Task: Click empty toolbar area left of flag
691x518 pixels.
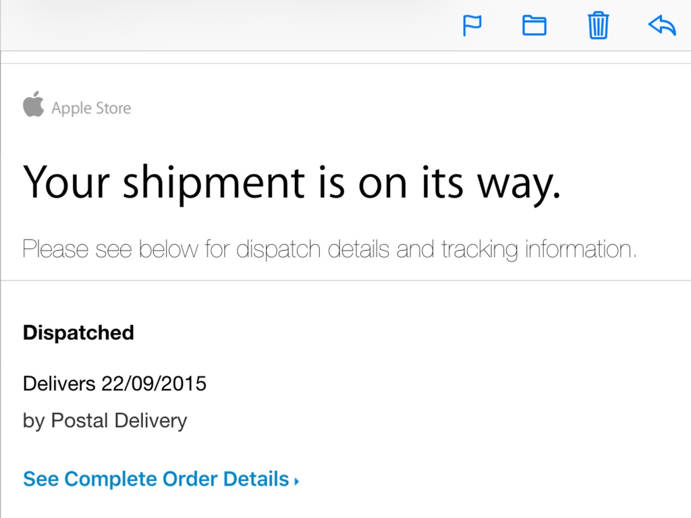Action: click(x=236, y=26)
